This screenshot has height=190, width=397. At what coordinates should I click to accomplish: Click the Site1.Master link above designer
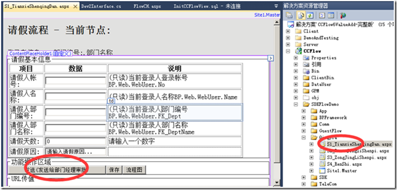(x=267, y=15)
